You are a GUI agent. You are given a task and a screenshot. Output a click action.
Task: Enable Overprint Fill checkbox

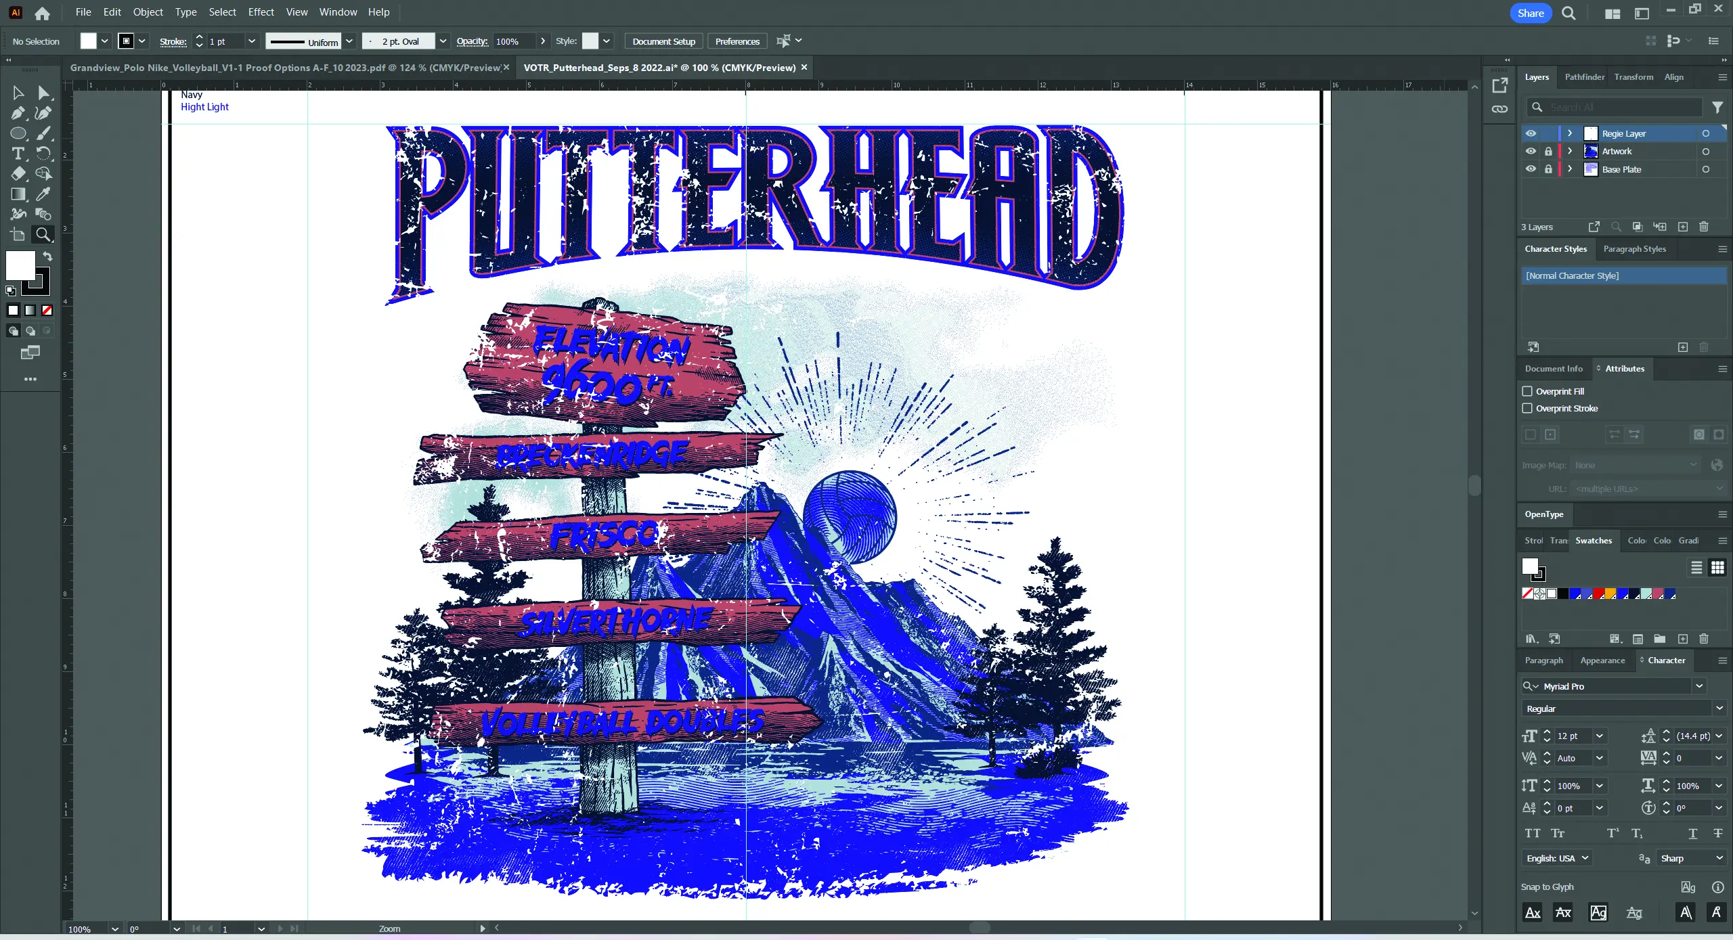click(x=1527, y=391)
